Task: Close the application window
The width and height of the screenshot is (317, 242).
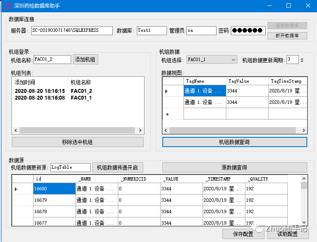Action: coord(308,6)
